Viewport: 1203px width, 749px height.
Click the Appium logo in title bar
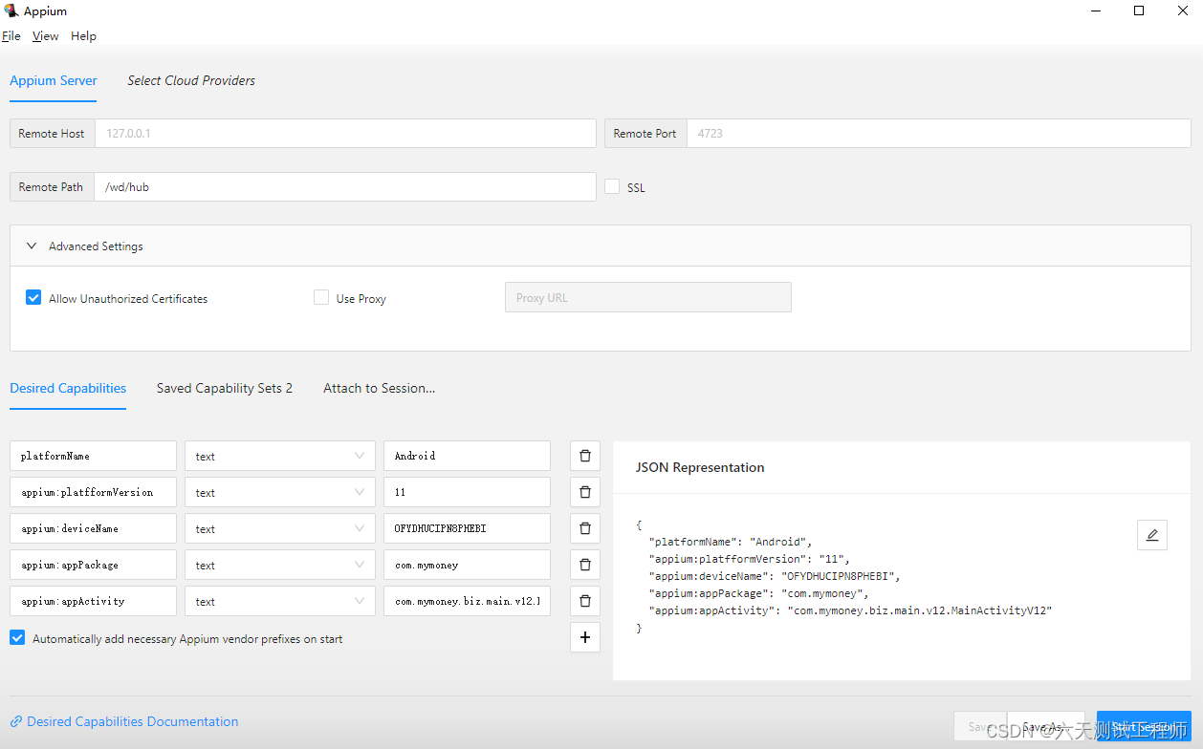11,11
